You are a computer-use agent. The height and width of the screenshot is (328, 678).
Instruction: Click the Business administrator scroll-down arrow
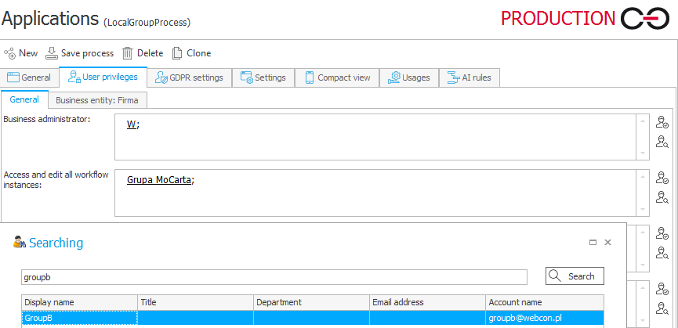tap(643, 153)
